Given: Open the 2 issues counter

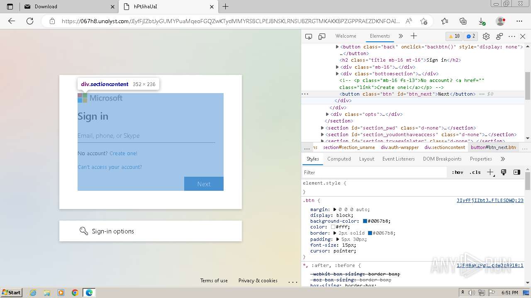Looking at the screenshot, I should (470, 36).
